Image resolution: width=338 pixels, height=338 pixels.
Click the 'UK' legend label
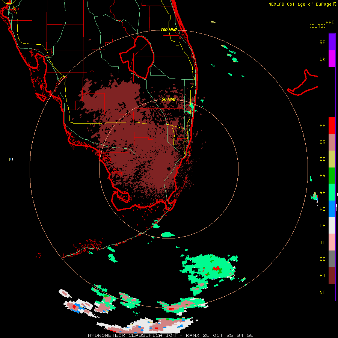322,59
